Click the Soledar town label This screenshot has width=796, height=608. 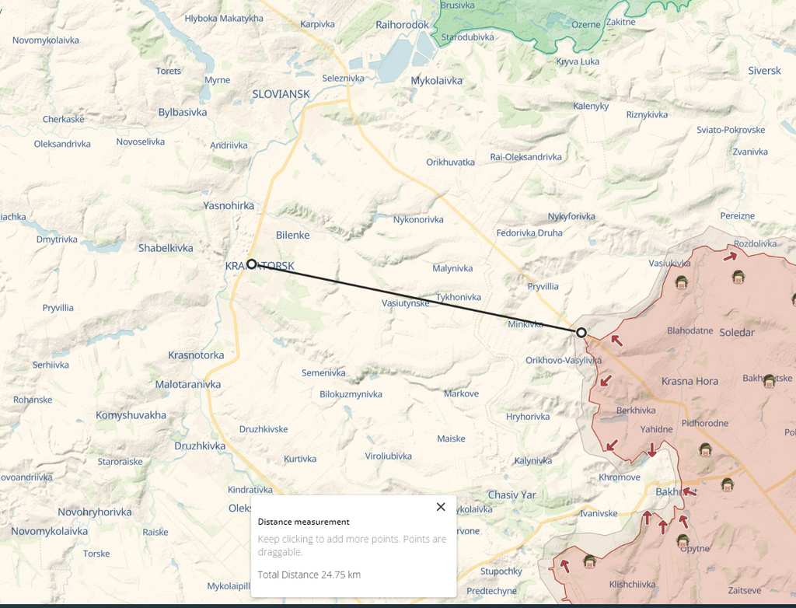[x=737, y=333]
